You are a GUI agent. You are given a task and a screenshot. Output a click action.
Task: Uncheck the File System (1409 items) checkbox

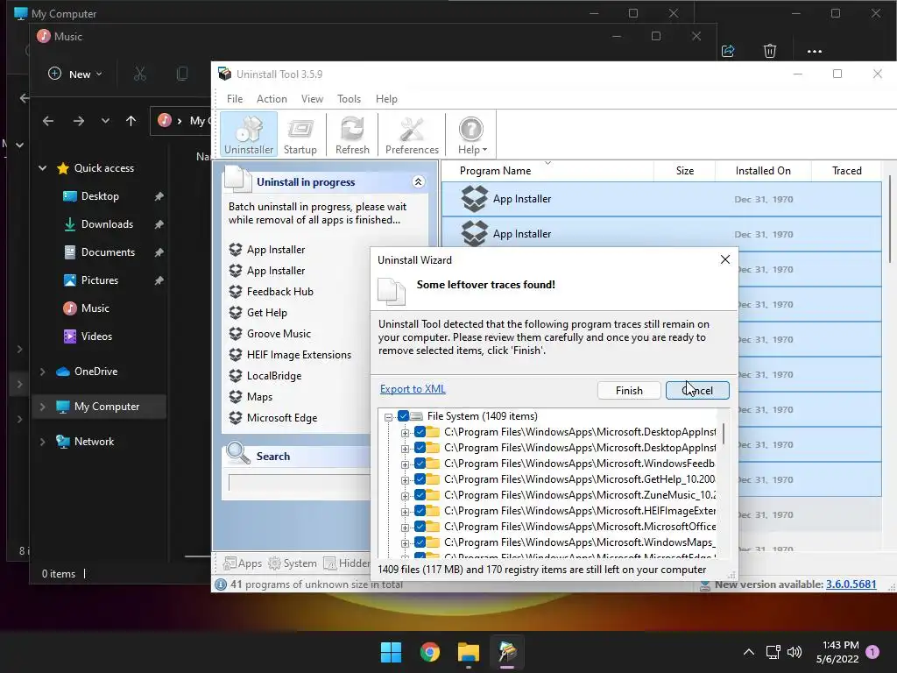[x=403, y=416]
